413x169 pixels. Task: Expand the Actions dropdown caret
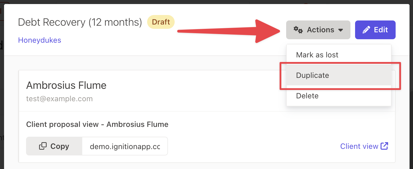pos(341,30)
